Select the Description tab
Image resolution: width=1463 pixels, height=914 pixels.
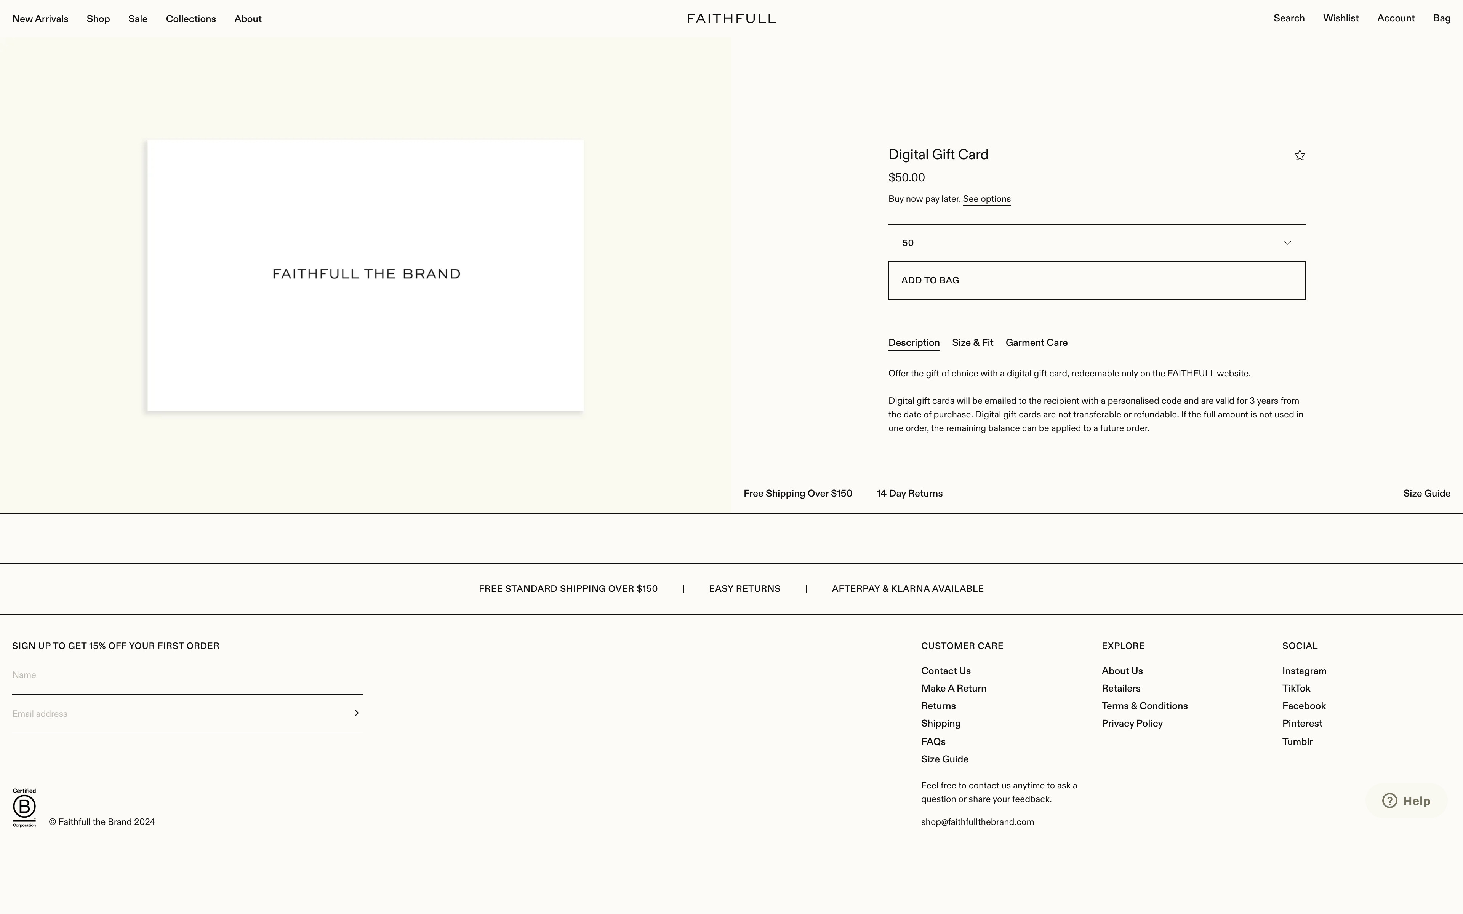point(914,343)
